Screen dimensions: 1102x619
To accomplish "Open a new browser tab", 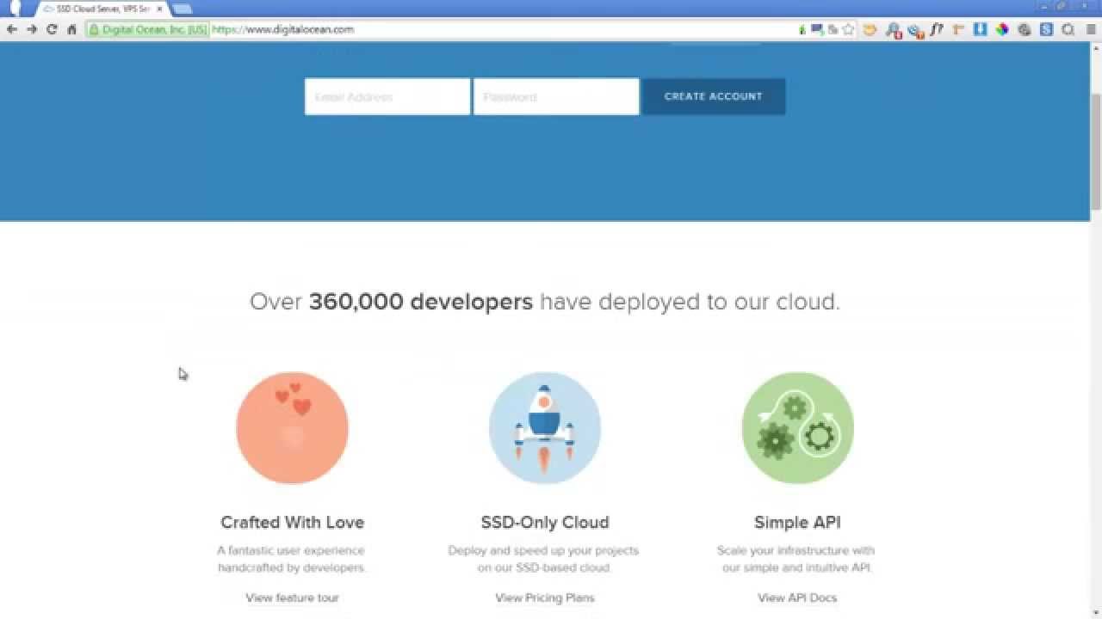I will tap(182, 9).
